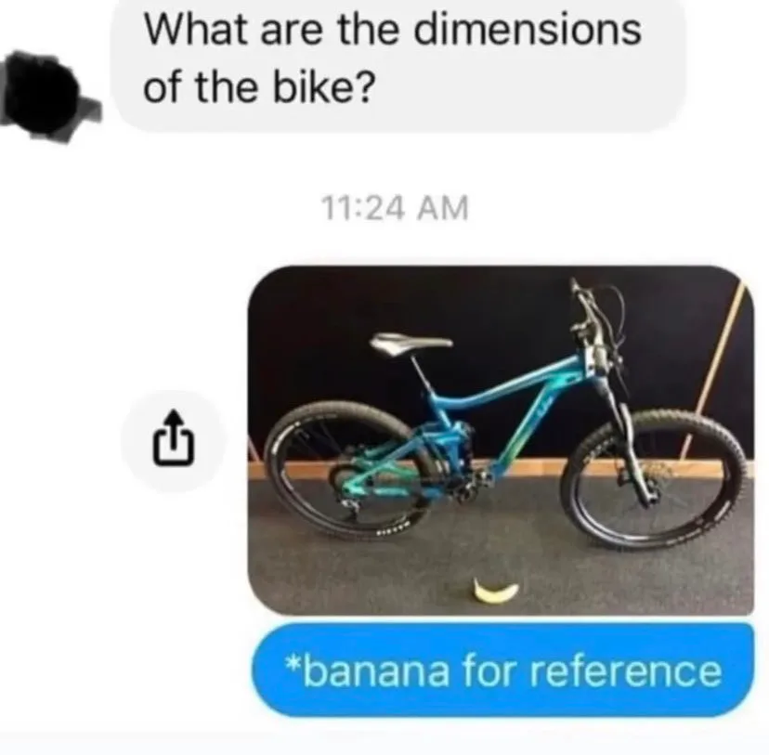Click the bike's black front fork

tap(632, 441)
